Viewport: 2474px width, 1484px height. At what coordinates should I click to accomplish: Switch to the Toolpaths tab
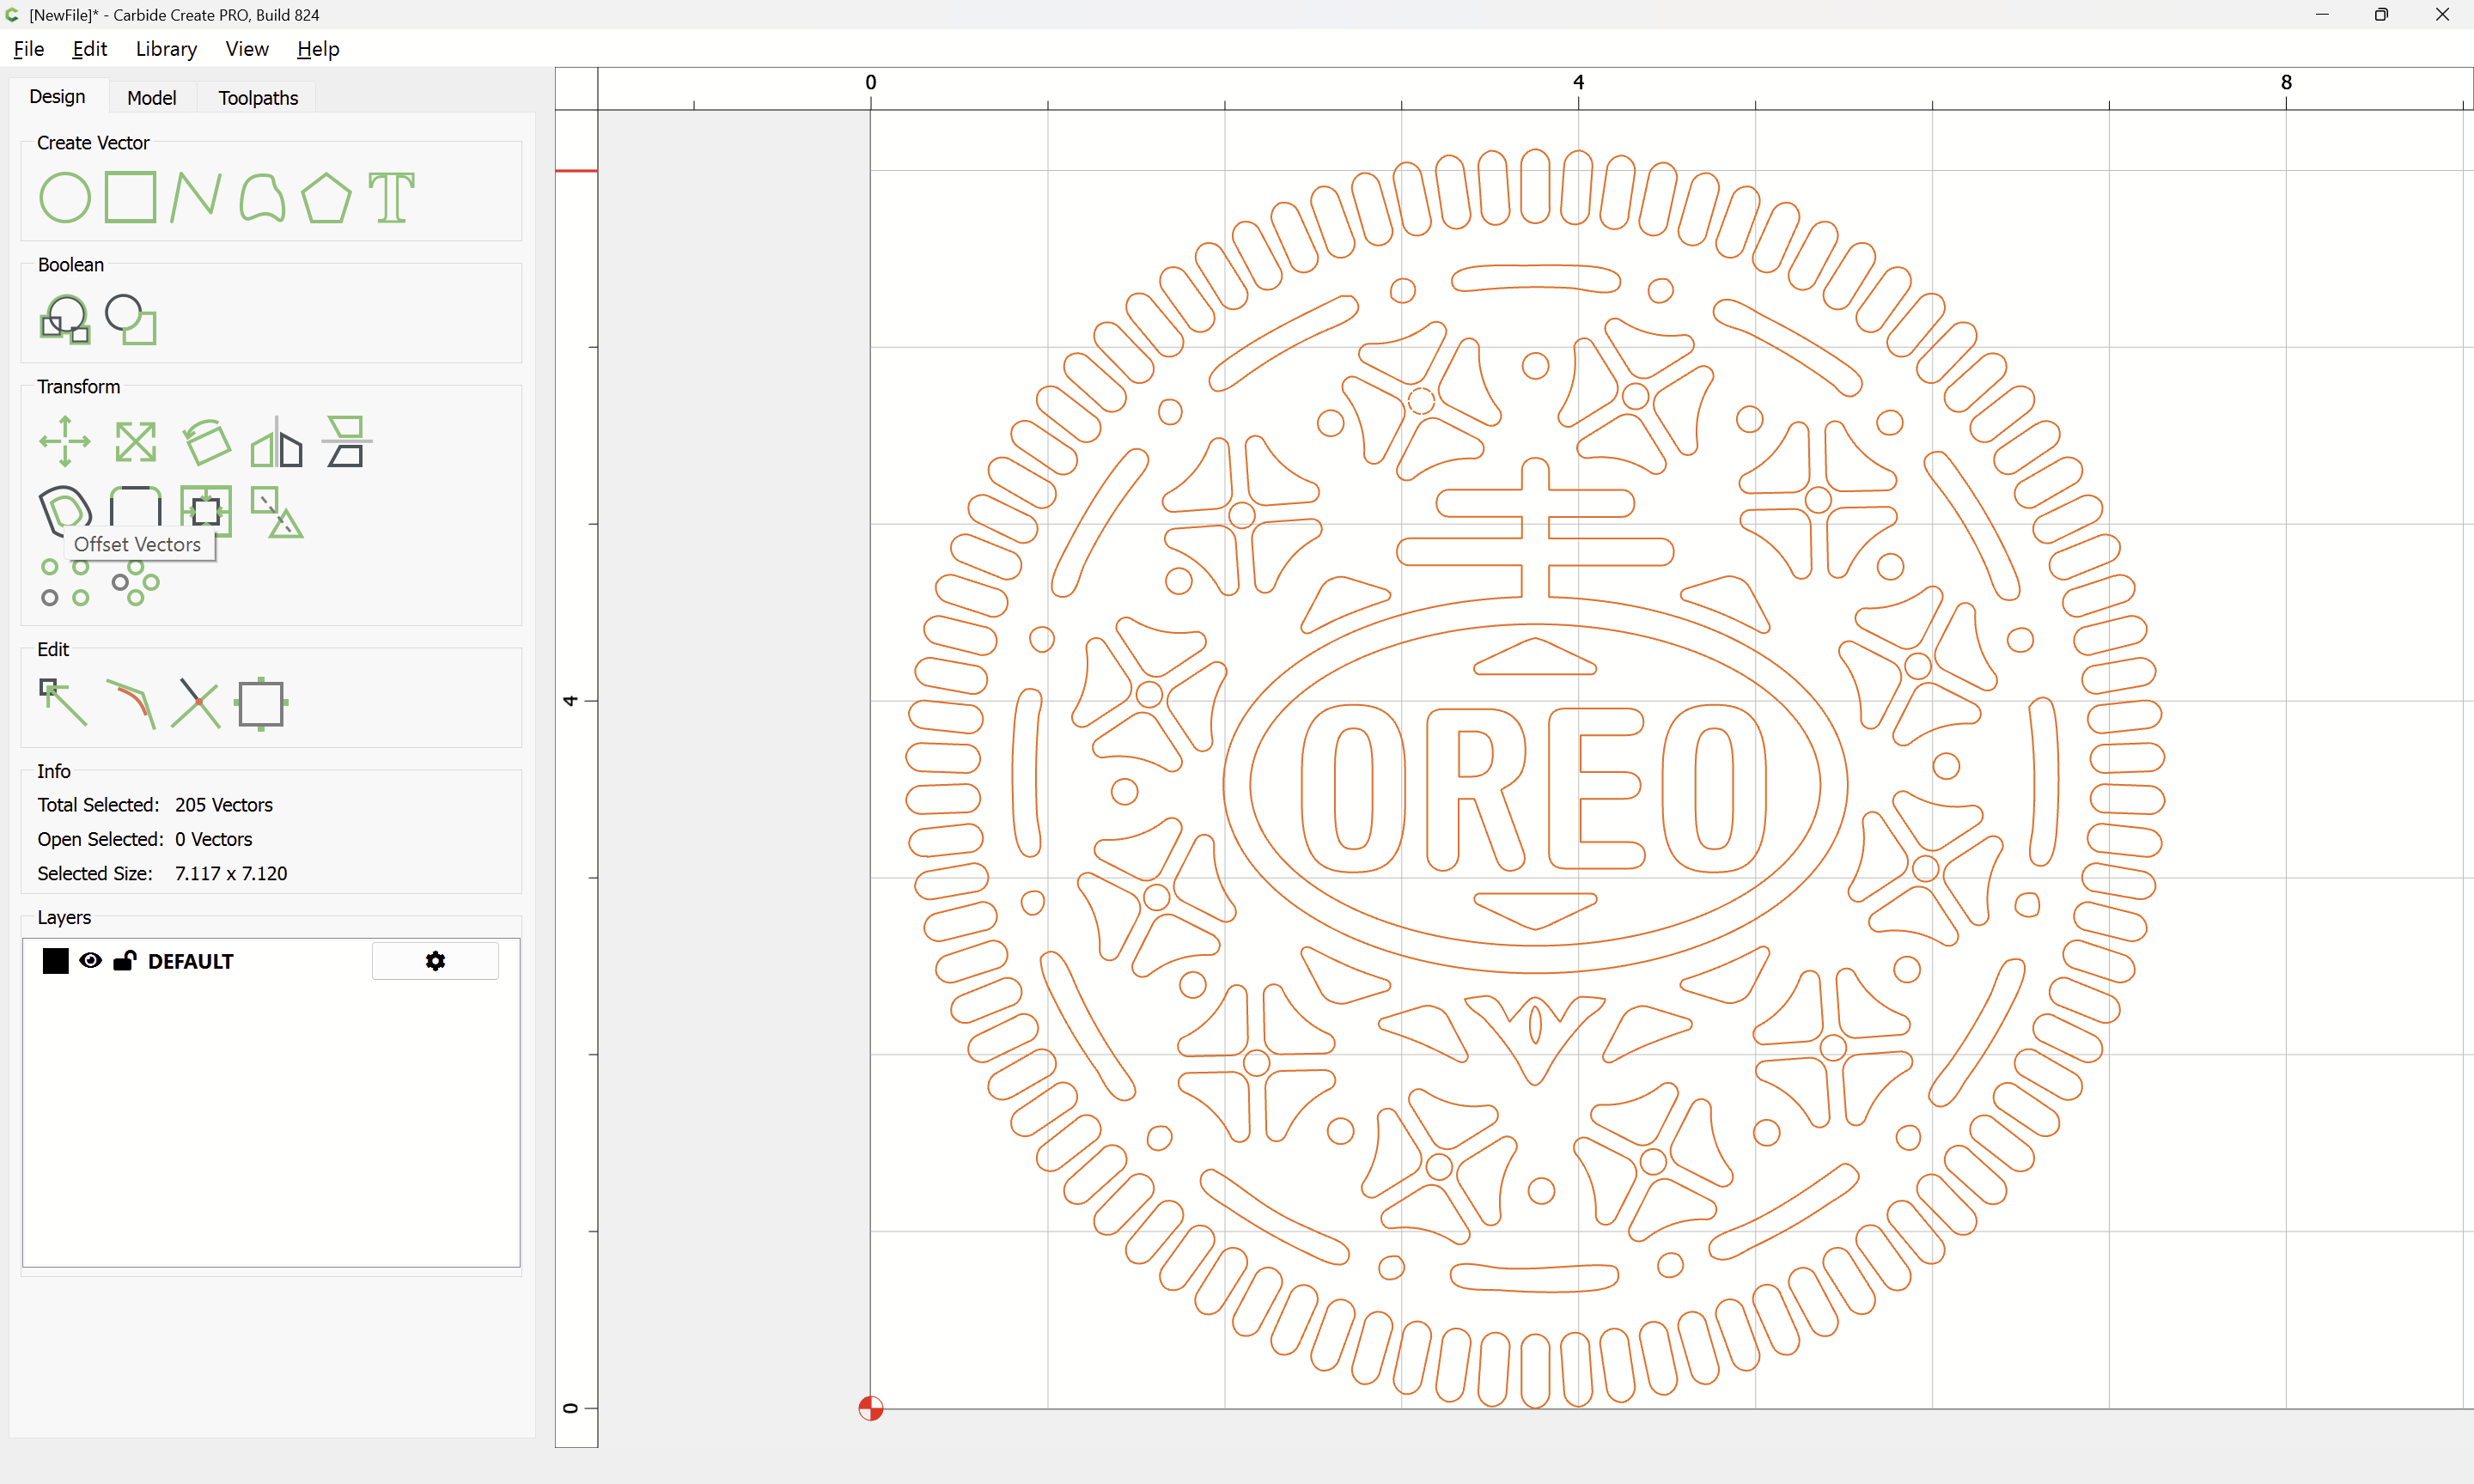(x=258, y=98)
